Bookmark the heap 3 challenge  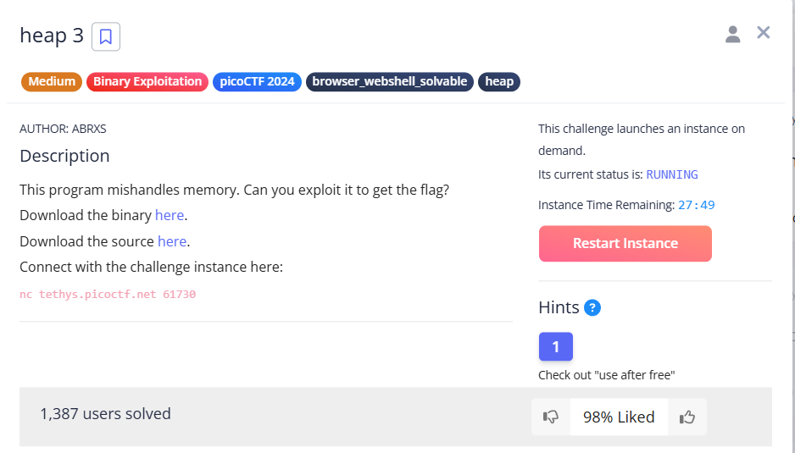(106, 36)
